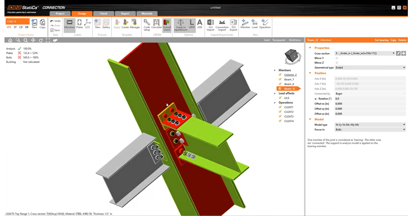Viewport: 412px width, 216px height.
Task: Open the template Manager
Action: pyautogui.click(x=135, y=24)
